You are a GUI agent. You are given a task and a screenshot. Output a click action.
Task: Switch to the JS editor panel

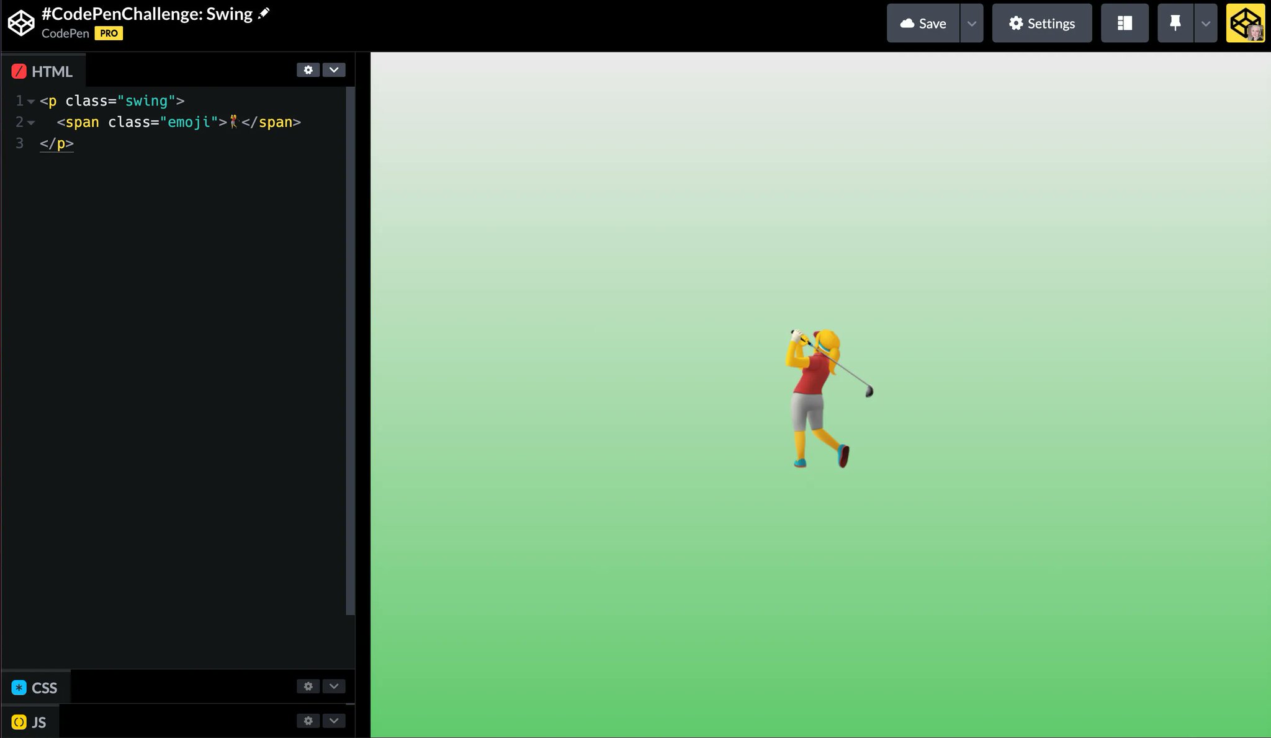(38, 721)
